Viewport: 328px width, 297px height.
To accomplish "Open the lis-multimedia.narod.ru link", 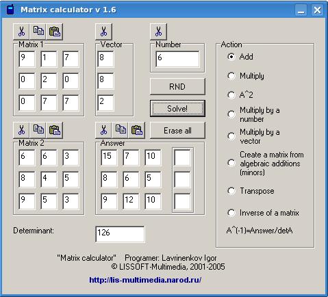I will pyautogui.click(x=145, y=280).
